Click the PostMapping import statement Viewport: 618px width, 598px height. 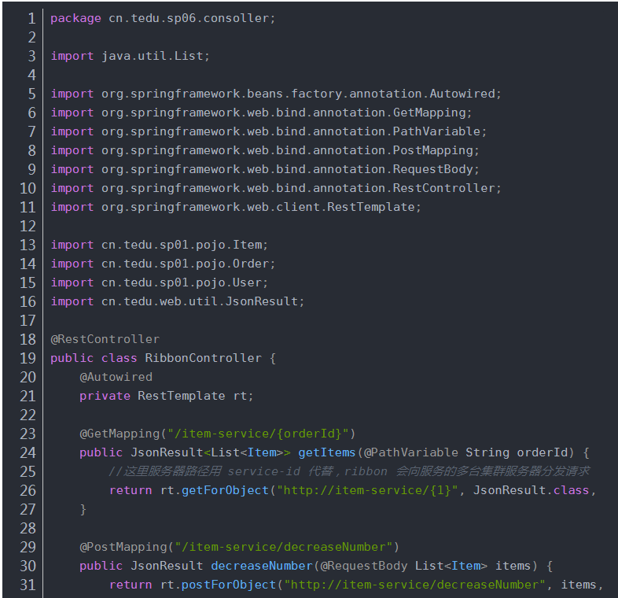pyautogui.click(x=265, y=151)
